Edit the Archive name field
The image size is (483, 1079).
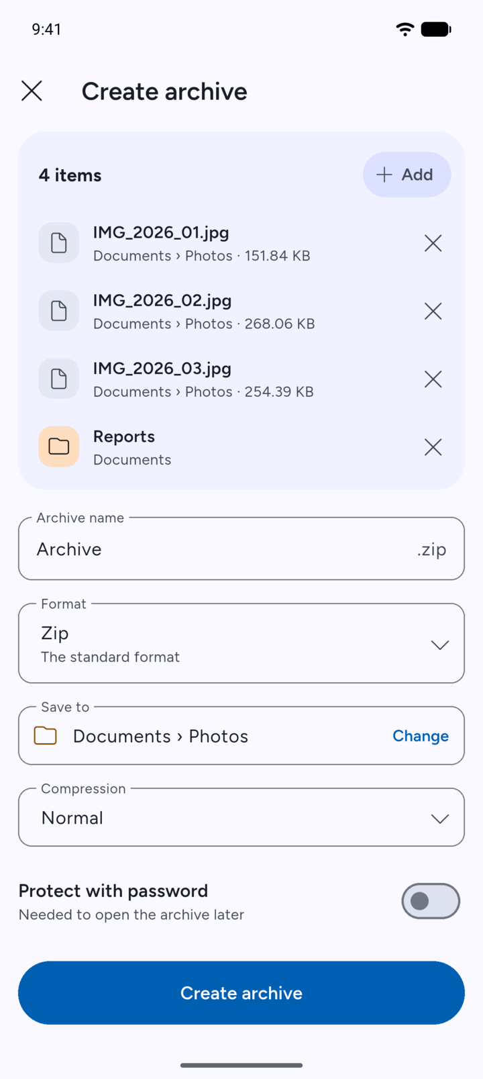point(241,549)
